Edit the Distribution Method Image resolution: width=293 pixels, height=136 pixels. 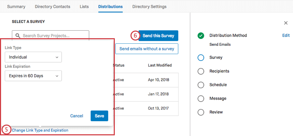[x=286, y=35]
